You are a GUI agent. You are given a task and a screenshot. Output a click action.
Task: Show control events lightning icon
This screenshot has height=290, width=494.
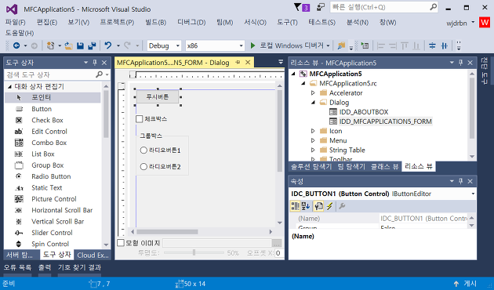pos(330,206)
